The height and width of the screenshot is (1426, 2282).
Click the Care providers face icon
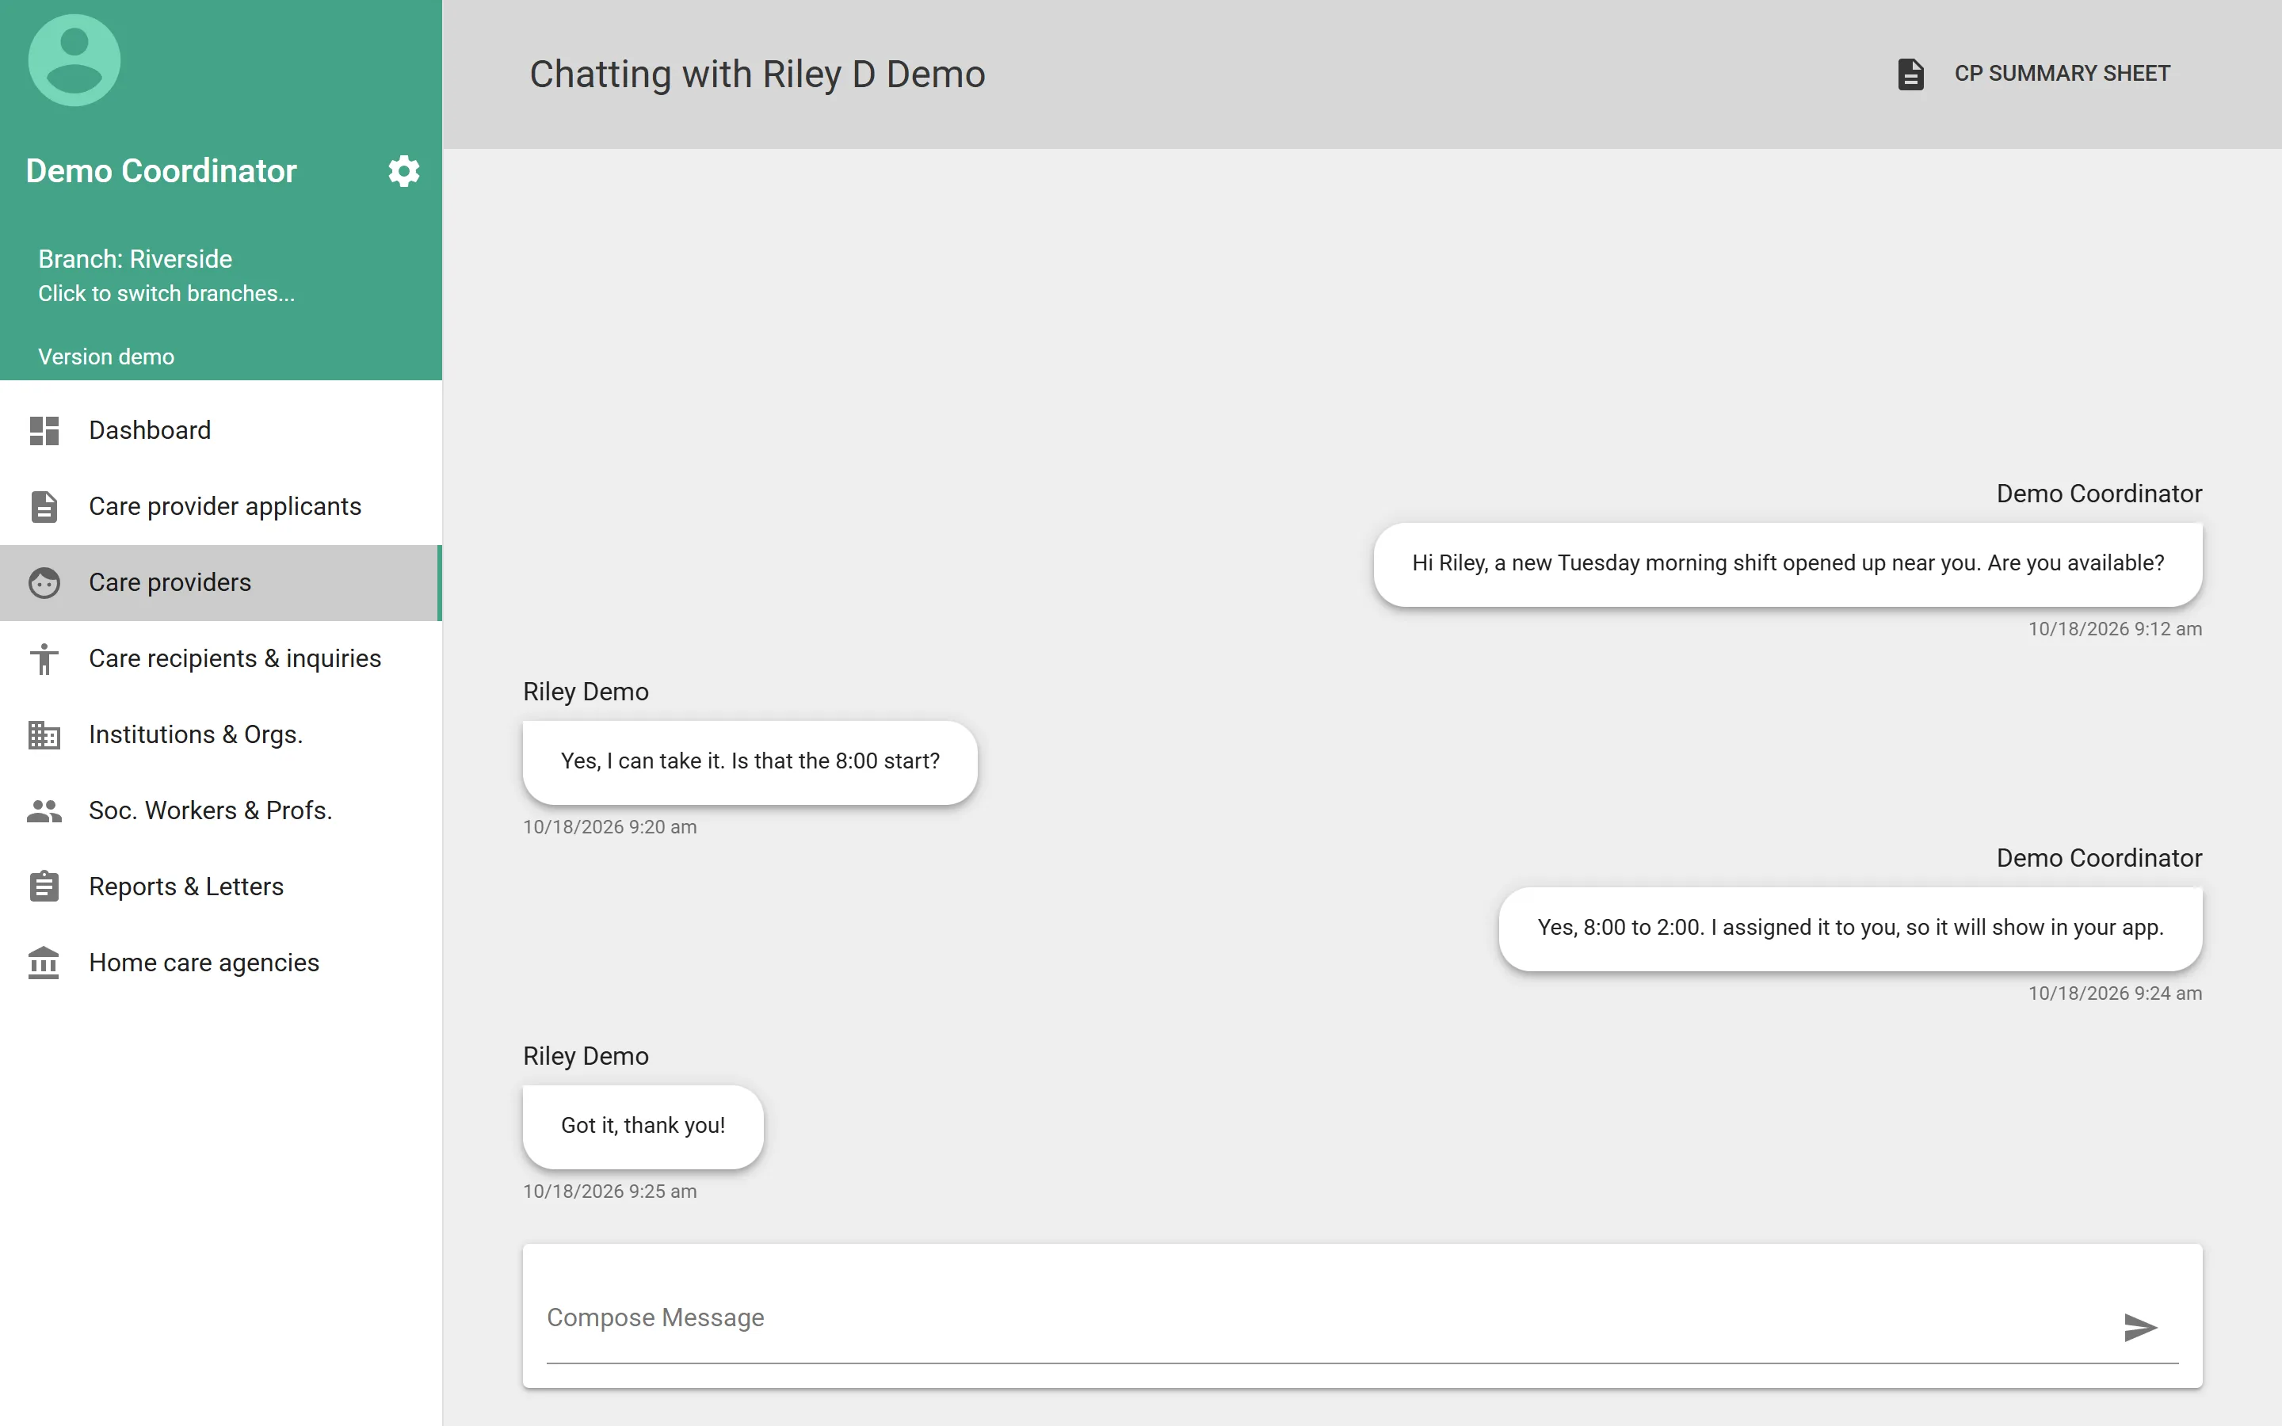point(44,583)
